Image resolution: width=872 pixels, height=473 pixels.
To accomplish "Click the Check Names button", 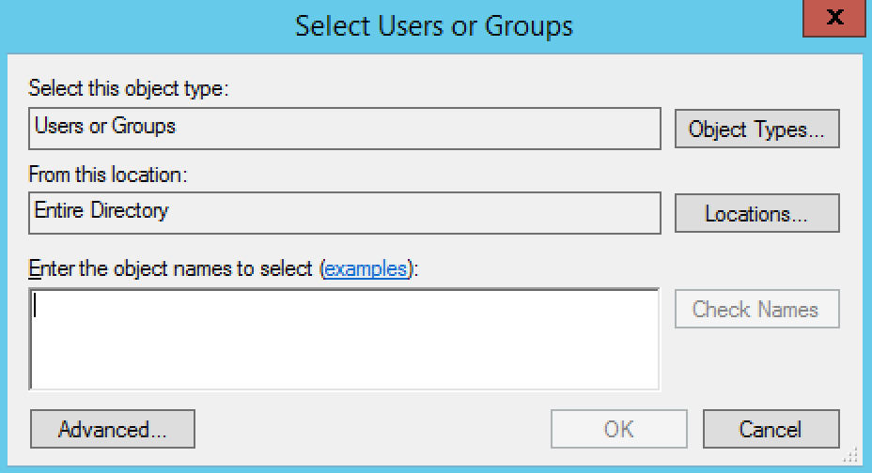I will tap(756, 309).
